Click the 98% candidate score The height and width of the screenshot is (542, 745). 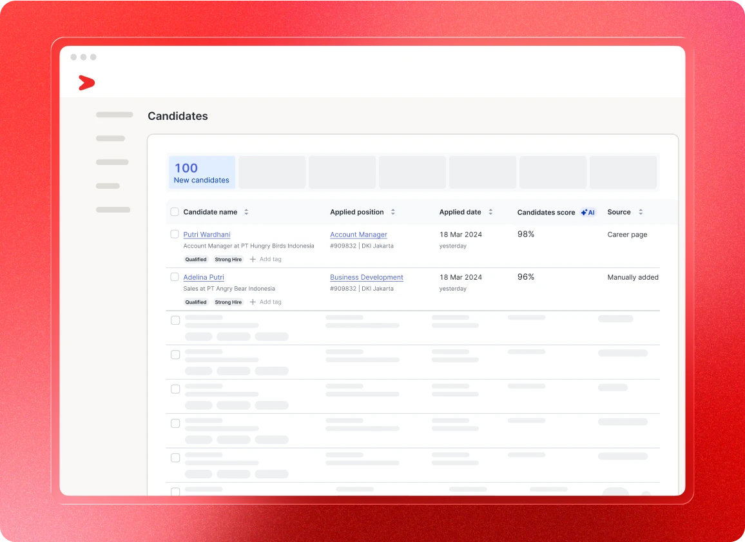coord(525,234)
